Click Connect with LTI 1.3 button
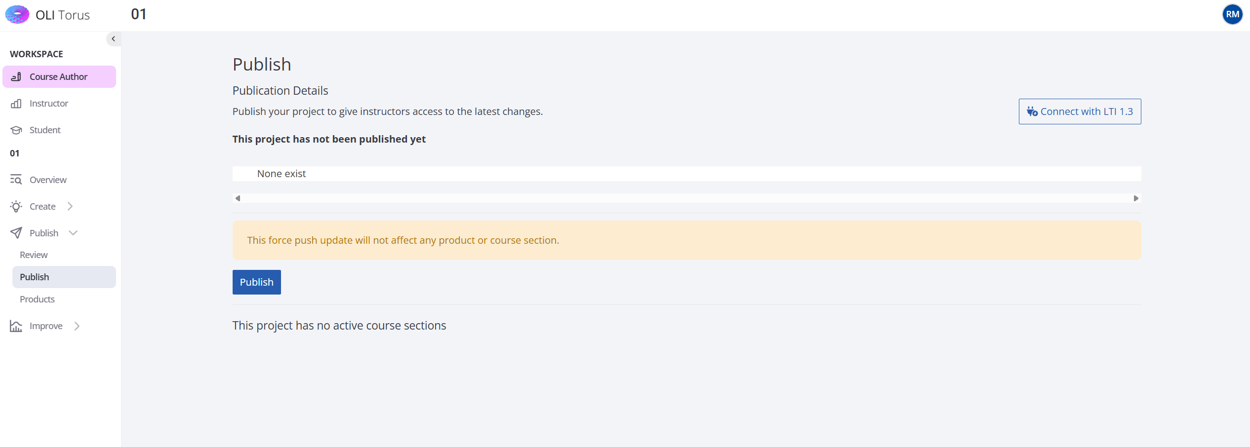This screenshot has height=447, width=1250. (x=1080, y=112)
